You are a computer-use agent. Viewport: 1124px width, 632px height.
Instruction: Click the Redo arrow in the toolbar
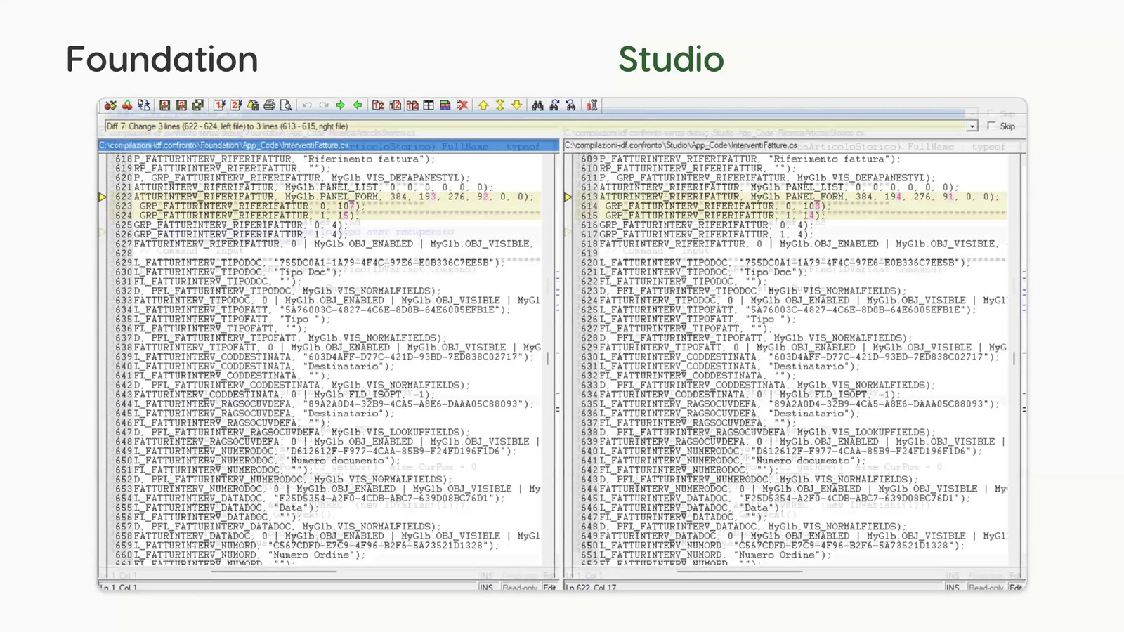click(324, 105)
